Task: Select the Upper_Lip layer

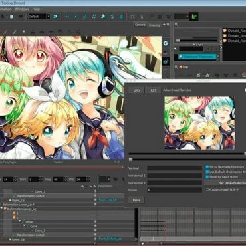Action: (x=18, y=200)
